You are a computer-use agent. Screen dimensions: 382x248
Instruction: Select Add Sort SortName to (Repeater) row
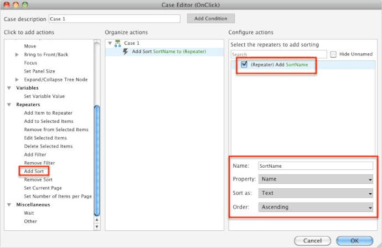coord(164,51)
